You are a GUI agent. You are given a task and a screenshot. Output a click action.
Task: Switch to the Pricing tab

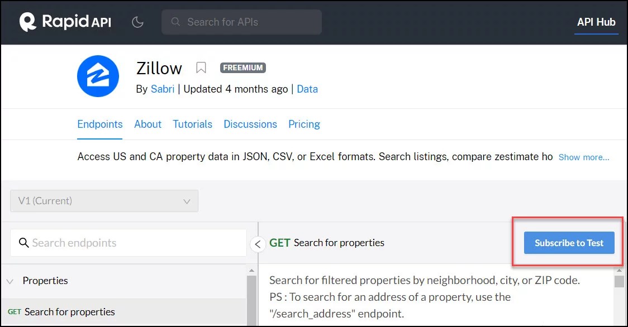304,124
